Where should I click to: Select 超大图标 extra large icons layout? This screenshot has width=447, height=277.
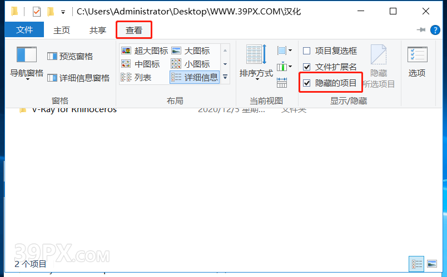(145, 51)
